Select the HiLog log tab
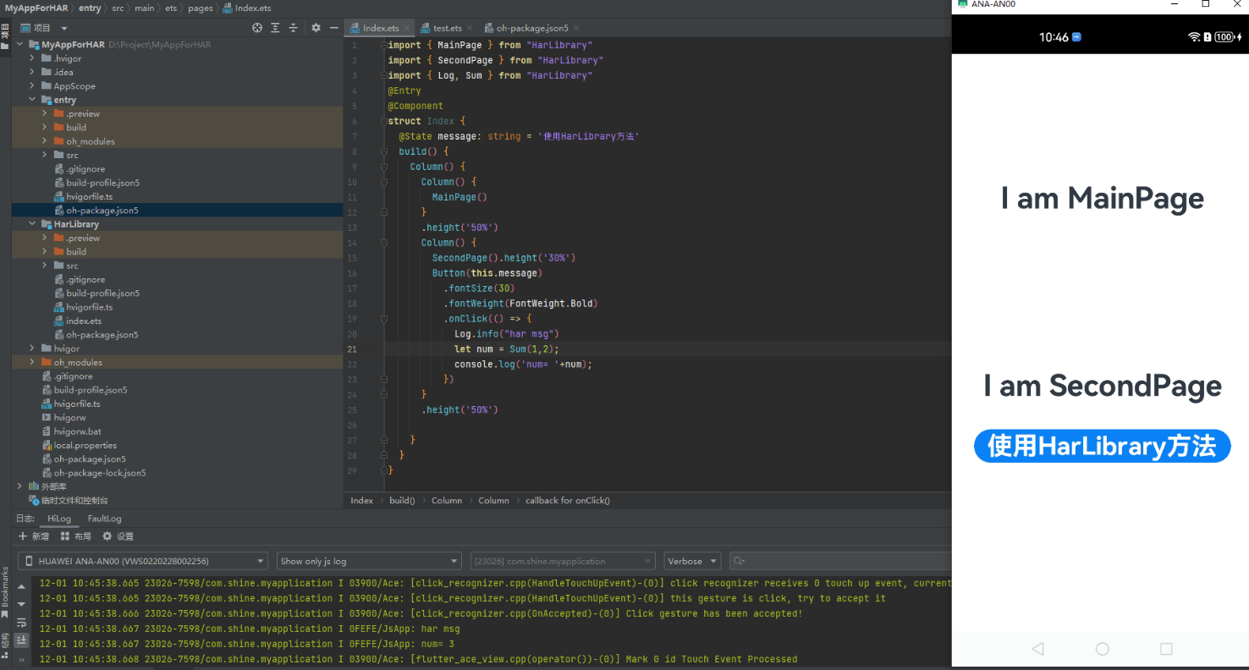Viewport: 1249px width, 670px height. tap(59, 519)
